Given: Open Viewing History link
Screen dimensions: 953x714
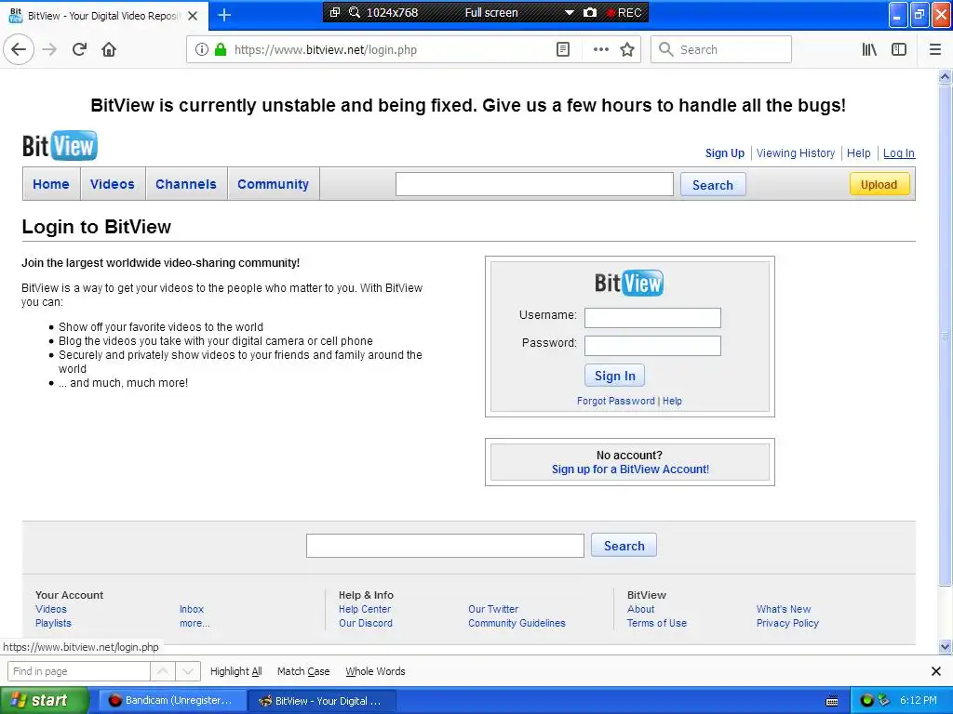Looking at the screenshot, I should [x=796, y=153].
